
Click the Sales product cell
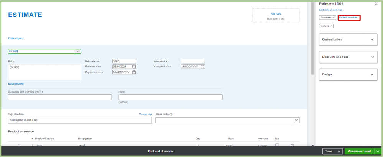pyautogui.click(x=39, y=146)
